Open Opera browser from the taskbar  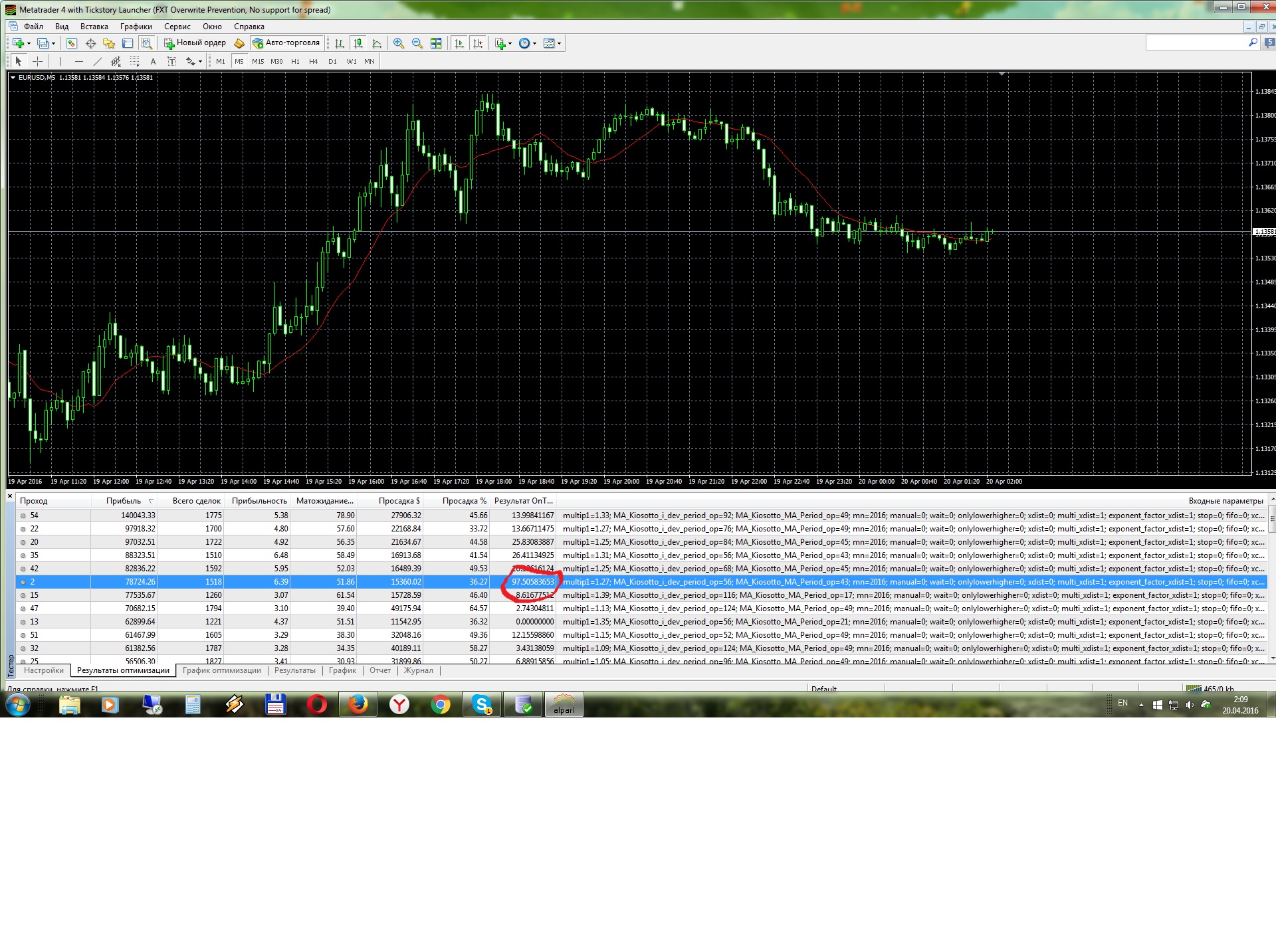coord(317,704)
